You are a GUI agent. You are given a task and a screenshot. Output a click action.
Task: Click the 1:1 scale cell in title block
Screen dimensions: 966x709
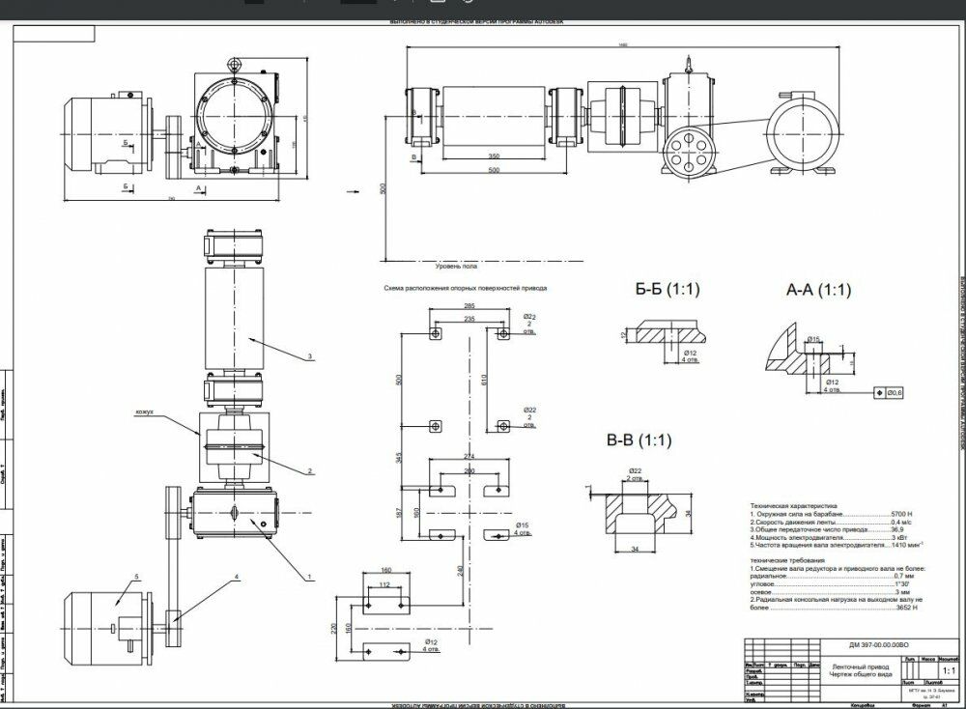[x=950, y=670]
